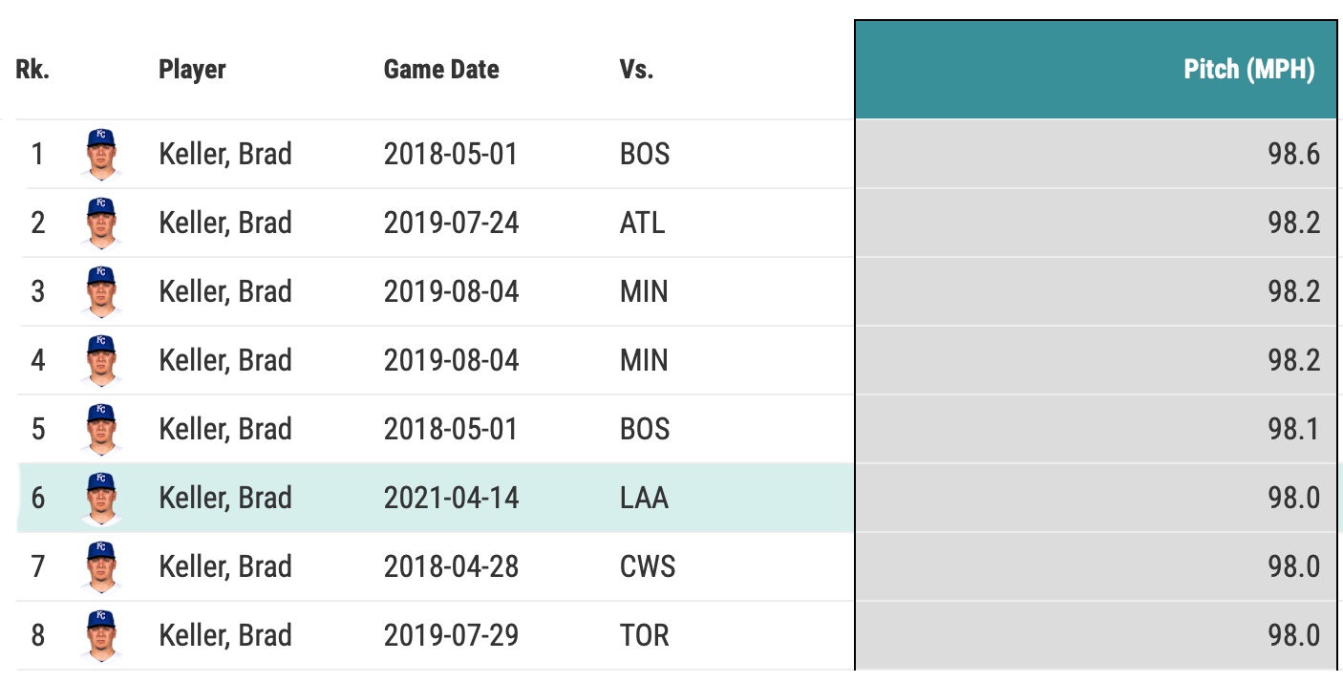Sort table by Player column header

coord(192,70)
